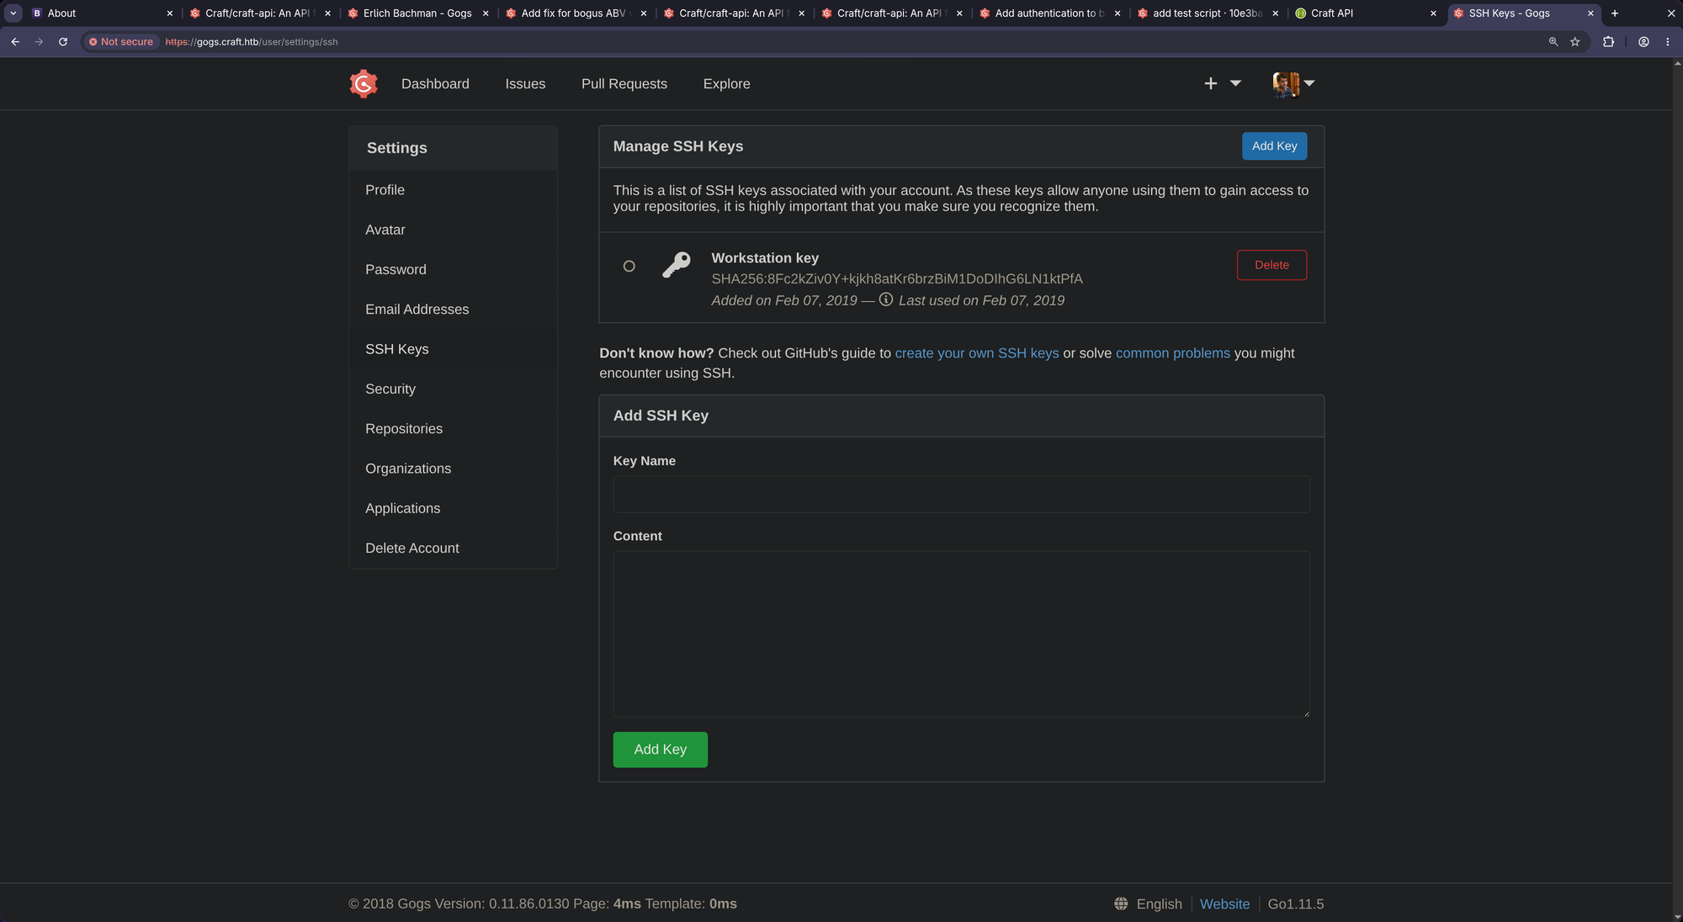Image resolution: width=1683 pixels, height=922 pixels.
Task: Click the blue Add Key header button
Action: 1274,146
